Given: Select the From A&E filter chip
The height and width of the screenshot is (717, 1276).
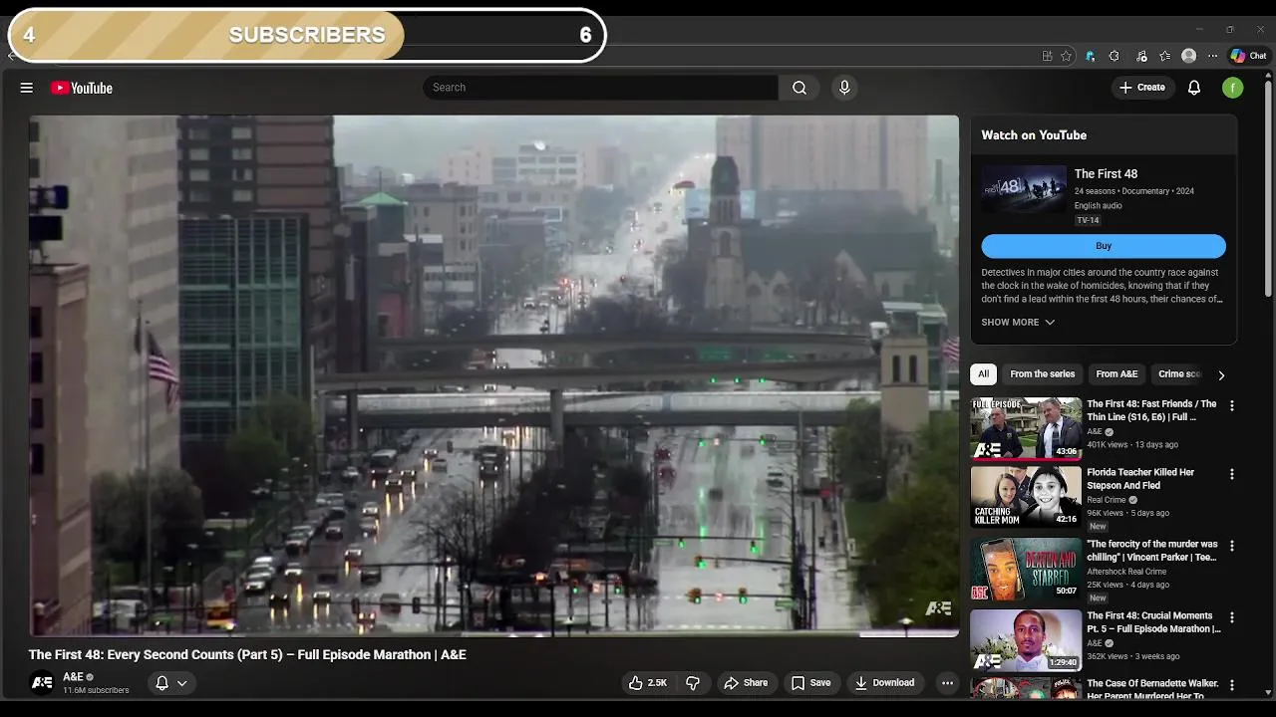Looking at the screenshot, I should tap(1116, 374).
